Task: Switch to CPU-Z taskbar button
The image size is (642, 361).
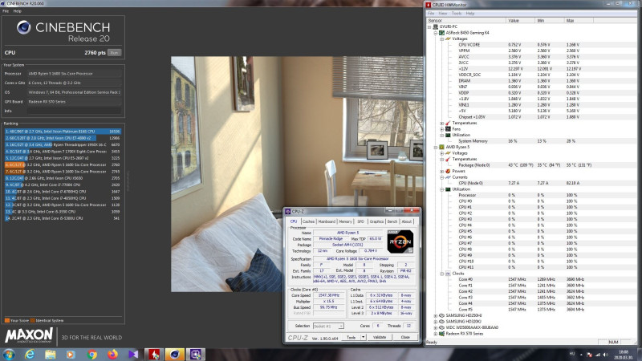Action: click(195, 355)
